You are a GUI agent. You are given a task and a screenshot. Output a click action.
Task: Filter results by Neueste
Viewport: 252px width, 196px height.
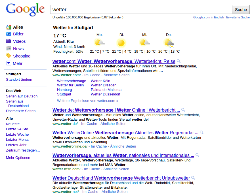[x=13, y=124]
